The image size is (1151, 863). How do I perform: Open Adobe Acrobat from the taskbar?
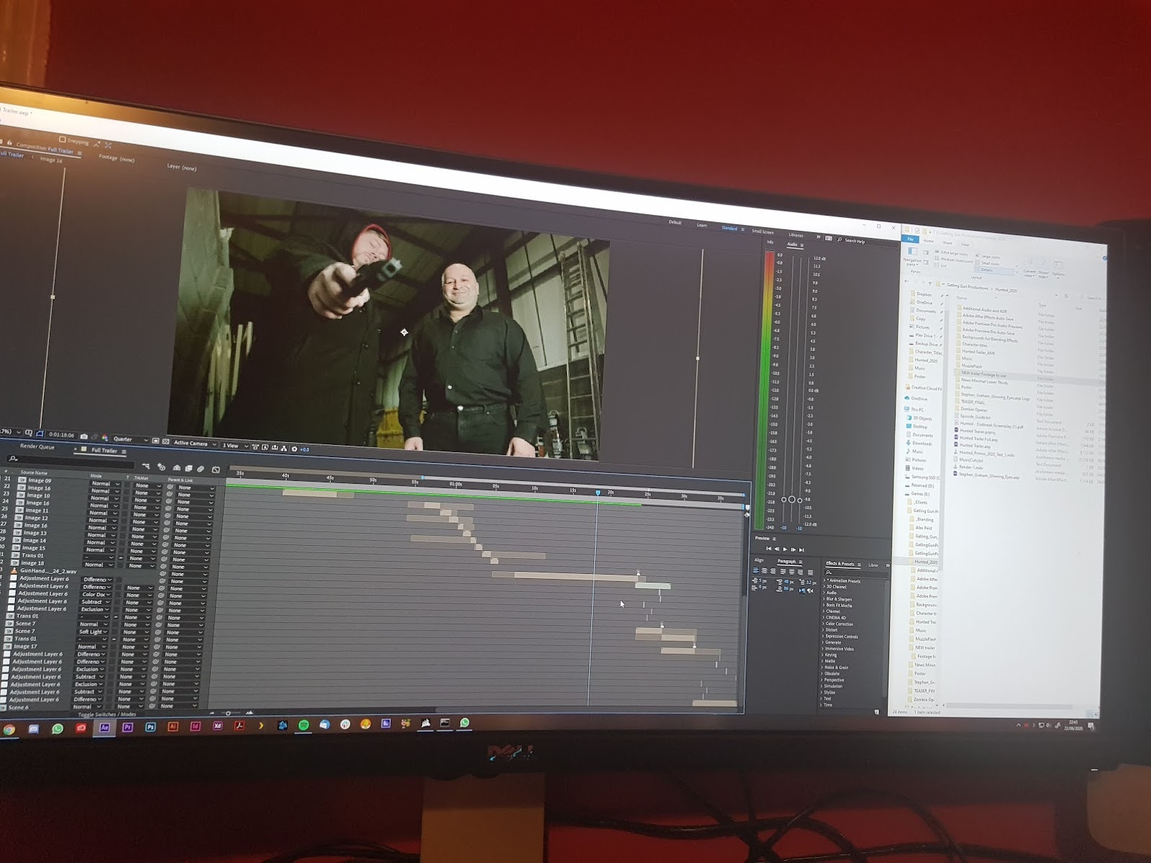tap(239, 726)
